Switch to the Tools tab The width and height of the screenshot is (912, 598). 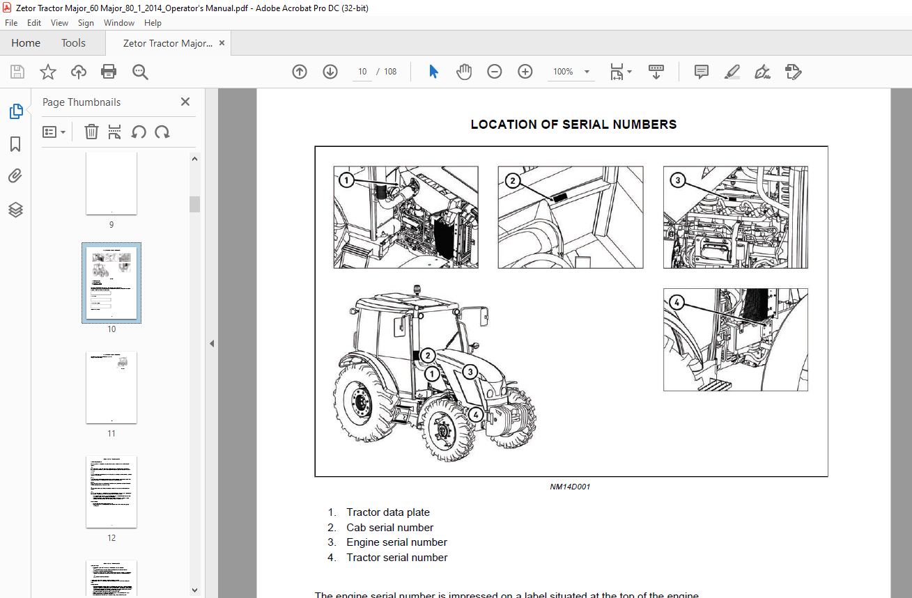click(73, 43)
